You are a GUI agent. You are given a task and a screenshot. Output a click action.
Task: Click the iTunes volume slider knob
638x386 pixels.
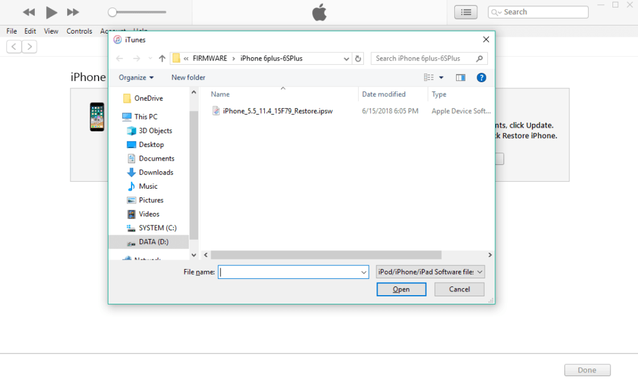coord(112,12)
